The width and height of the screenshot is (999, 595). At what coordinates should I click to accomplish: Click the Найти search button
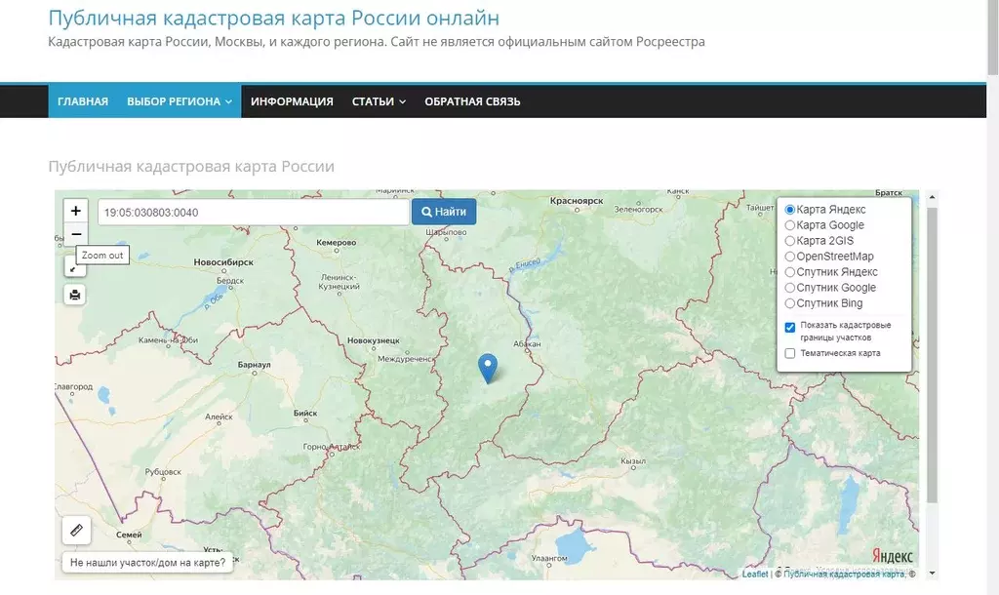point(444,212)
